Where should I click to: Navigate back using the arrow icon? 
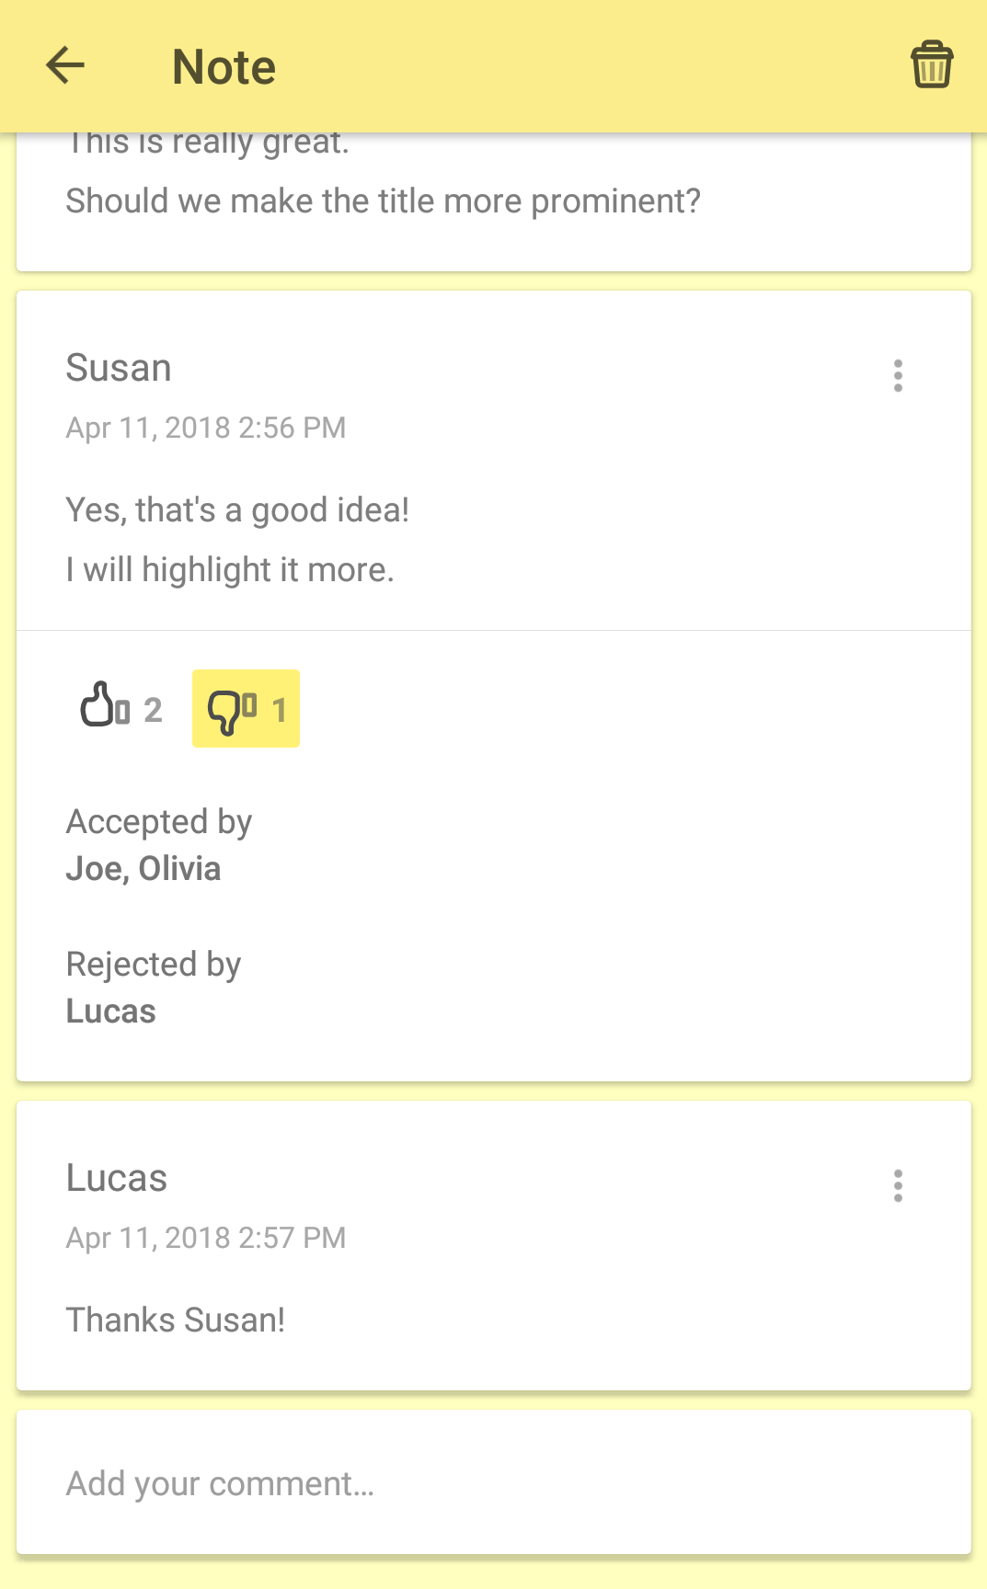(x=63, y=65)
